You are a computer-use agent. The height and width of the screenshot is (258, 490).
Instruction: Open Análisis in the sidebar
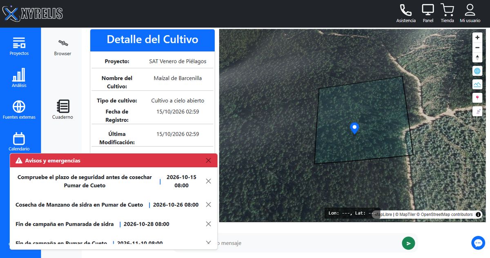pyautogui.click(x=19, y=78)
